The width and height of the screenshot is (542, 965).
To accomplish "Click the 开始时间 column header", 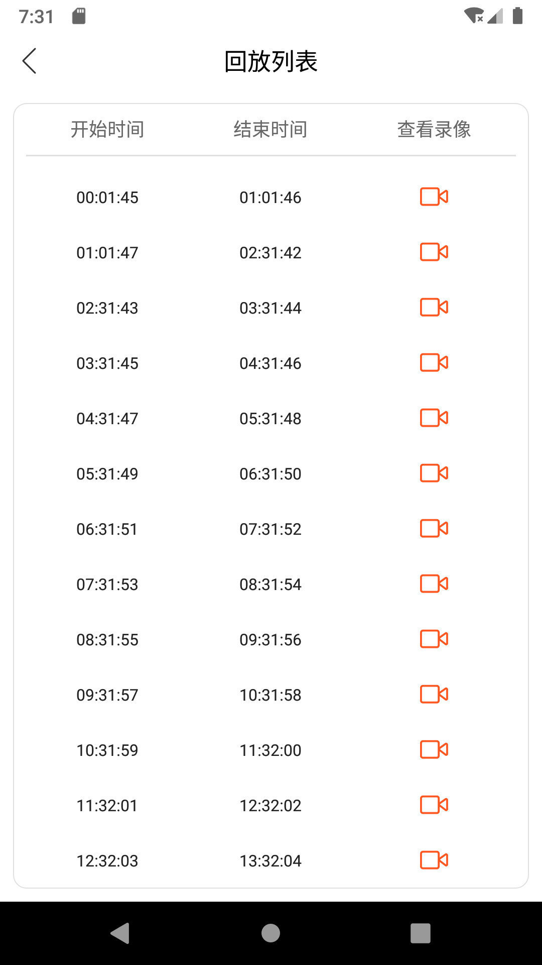I will [107, 129].
